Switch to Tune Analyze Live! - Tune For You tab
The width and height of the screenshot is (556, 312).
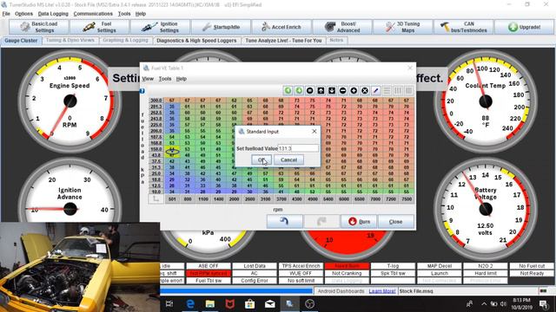(283, 41)
